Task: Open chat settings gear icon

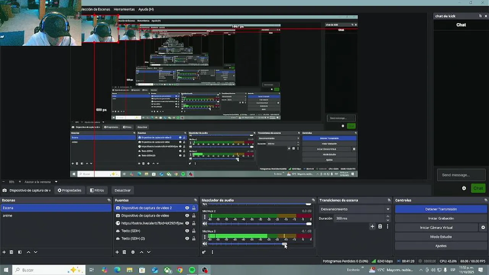Action: coord(464,188)
